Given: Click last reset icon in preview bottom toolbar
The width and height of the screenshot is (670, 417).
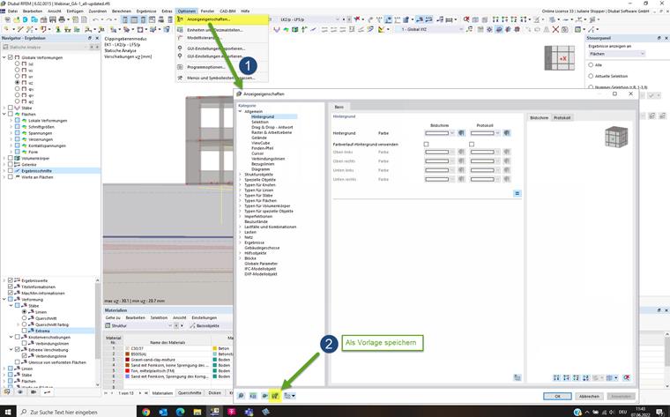Looking at the screenshot, I should coord(627,377).
